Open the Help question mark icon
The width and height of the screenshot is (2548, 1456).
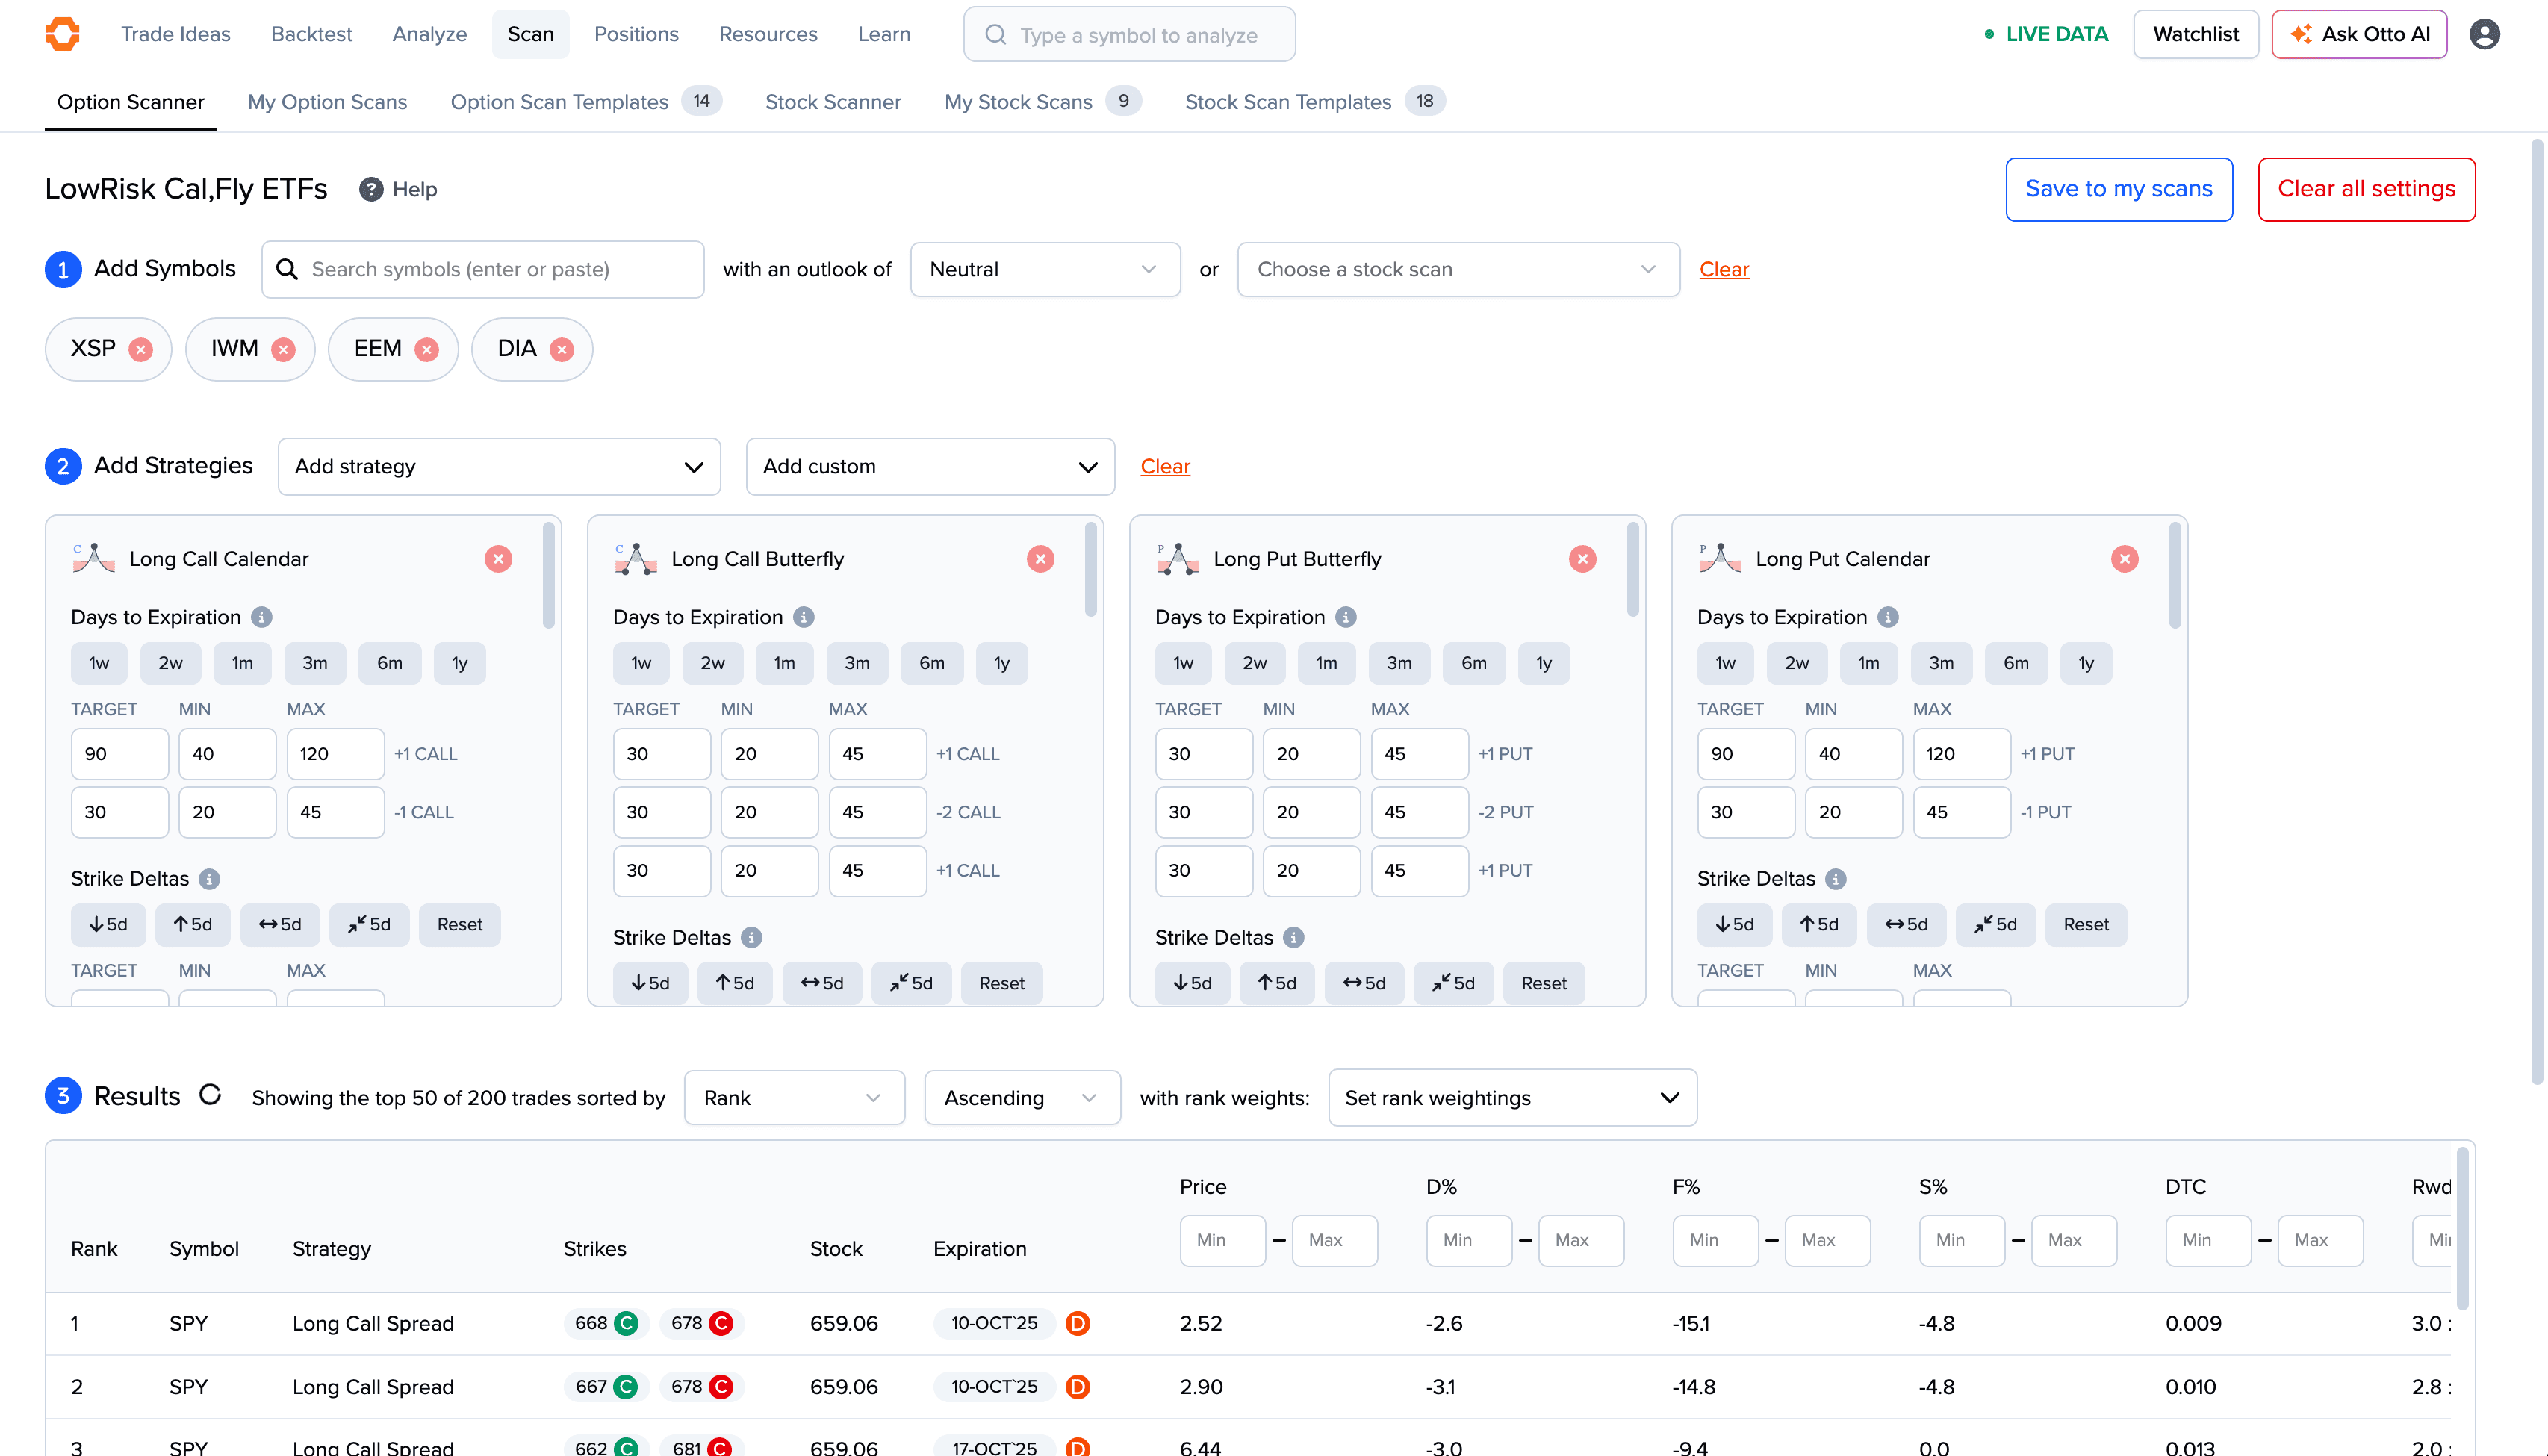(371, 189)
